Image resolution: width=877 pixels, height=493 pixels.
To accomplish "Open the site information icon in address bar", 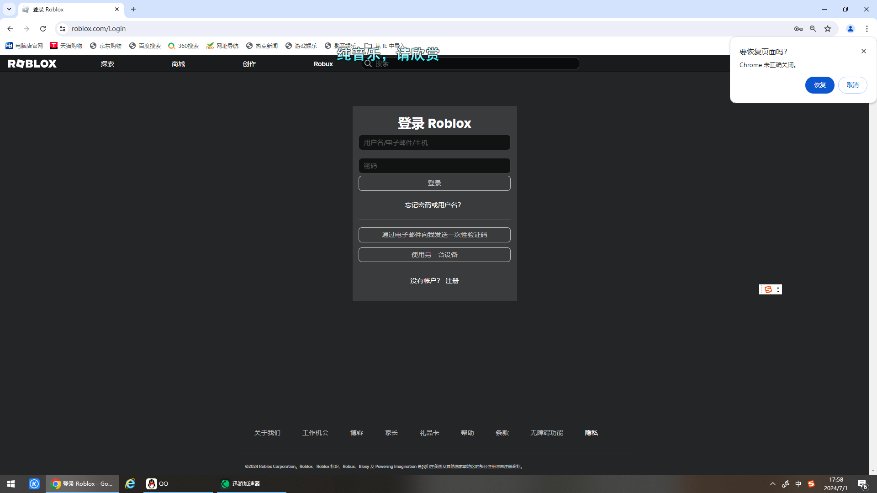I will (x=63, y=29).
